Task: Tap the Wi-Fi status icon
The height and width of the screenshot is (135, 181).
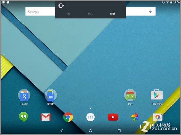Action: pyautogui.click(x=167, y=2)
